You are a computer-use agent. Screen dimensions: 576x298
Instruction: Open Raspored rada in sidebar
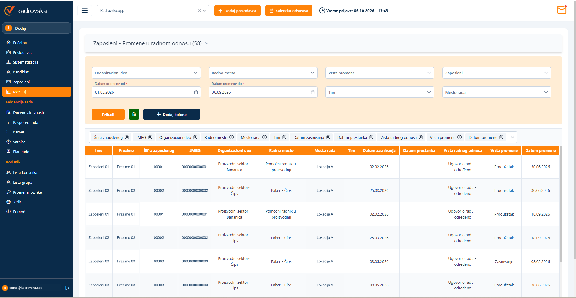[x=37, y=122]
